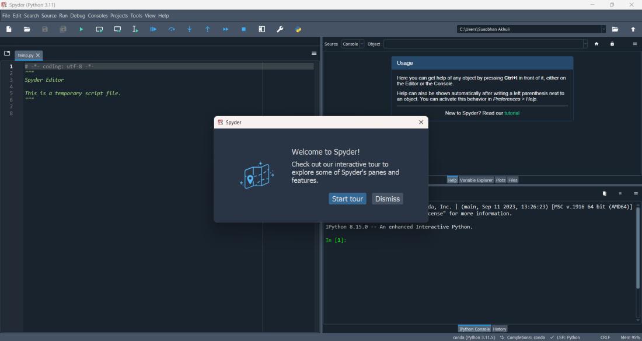
Task: Open the Consoles menu
Action: (98, 16)
